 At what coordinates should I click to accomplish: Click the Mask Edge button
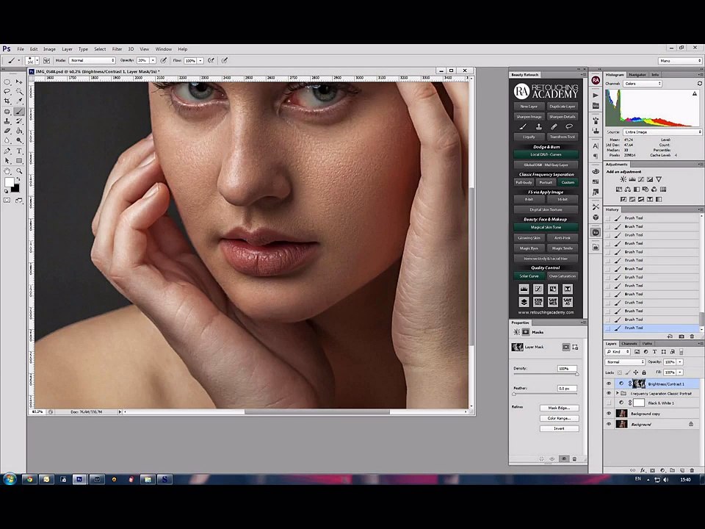coord(560,408)
